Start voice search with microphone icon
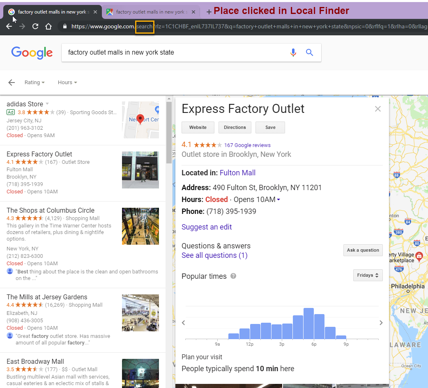The image size is (428, 388). tap(293, 53)
